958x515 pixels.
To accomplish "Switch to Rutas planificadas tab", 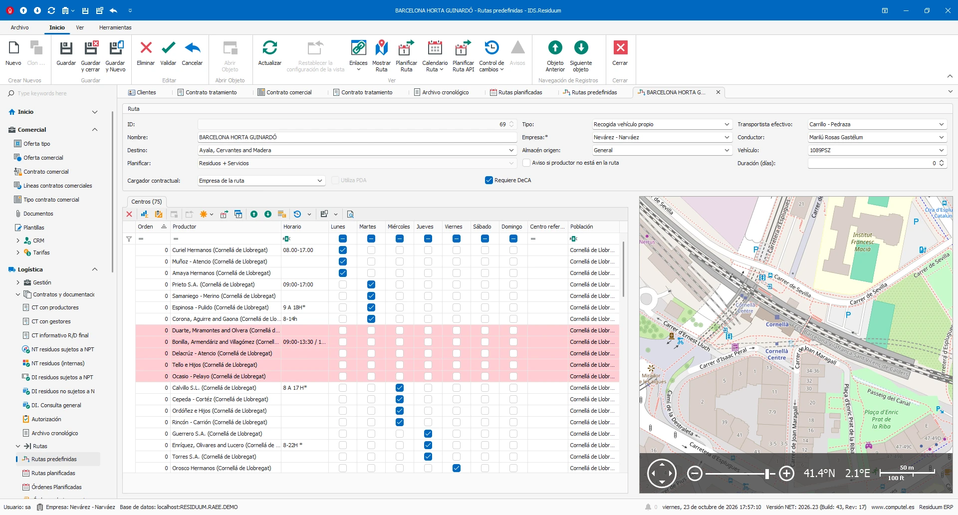I will click(x=516, y=92).
